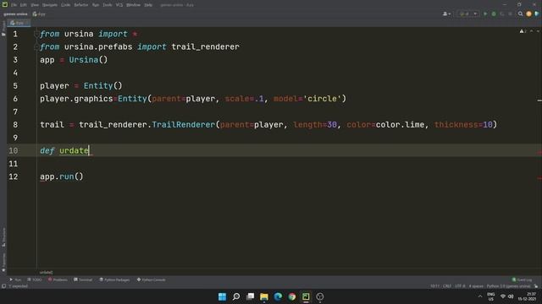
Task: Click the 'urdate()' breadcrumb below the editor
Action: click(46, 272)
